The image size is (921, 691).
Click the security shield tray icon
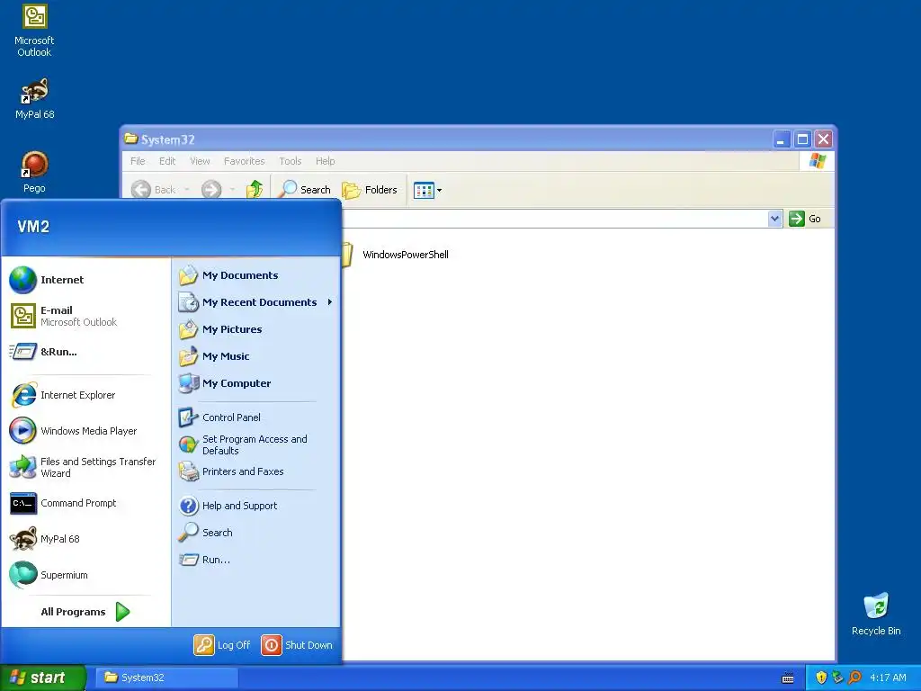click(x=821, y=678)
